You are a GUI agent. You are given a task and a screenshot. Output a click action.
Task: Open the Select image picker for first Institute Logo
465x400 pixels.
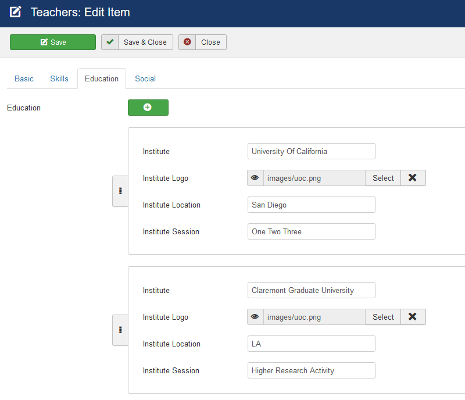pos(383,178)
